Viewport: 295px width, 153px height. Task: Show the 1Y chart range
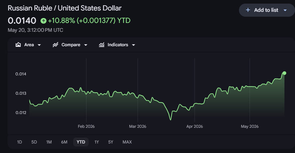click(x=97, y=142)
